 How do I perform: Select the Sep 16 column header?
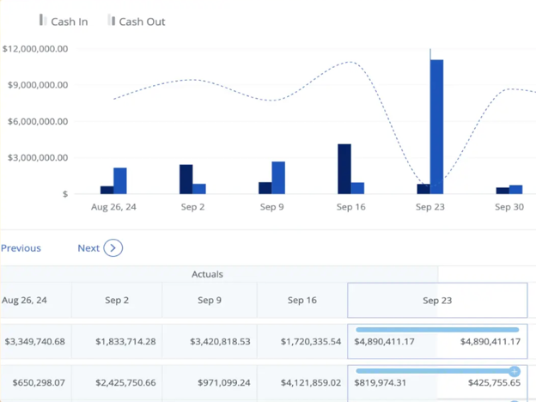[301, 301]
